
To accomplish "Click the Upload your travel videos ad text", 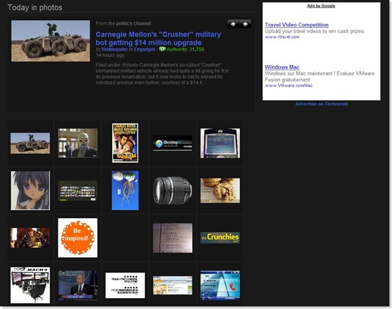I will [x=315, y=31].
